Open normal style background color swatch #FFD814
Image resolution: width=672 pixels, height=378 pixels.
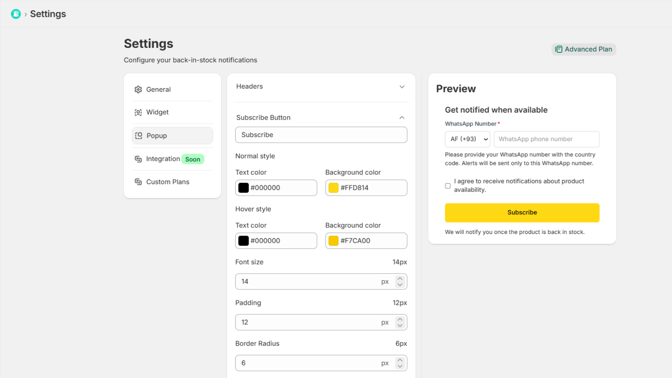click(x=333, y=188)
